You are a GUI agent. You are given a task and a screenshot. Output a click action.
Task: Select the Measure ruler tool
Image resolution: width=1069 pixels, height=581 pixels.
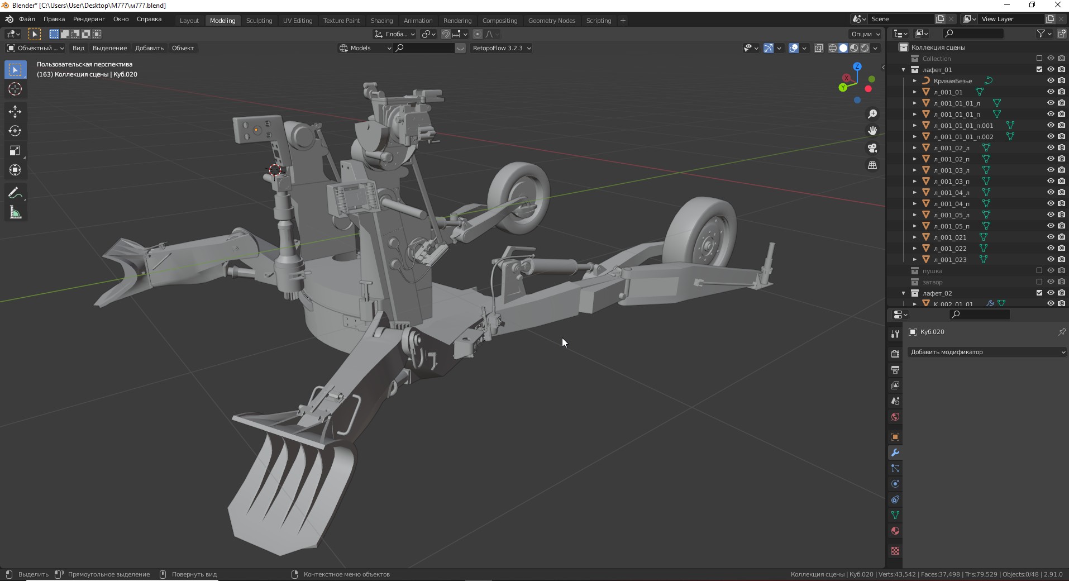coord(15,213)
